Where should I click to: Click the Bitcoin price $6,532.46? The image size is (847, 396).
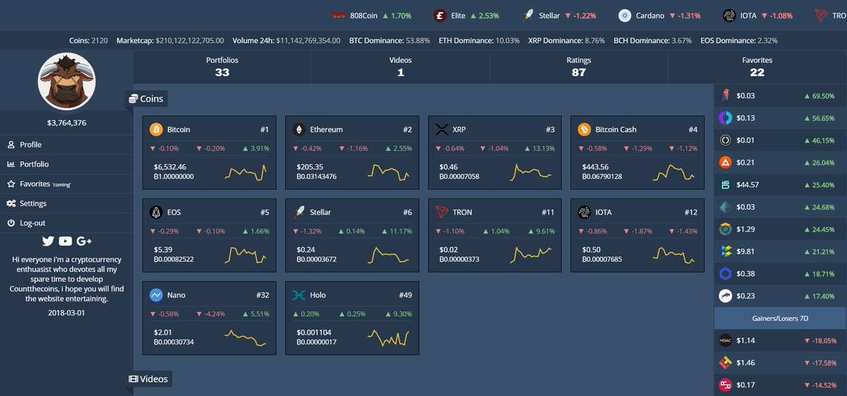pos(169,167)
